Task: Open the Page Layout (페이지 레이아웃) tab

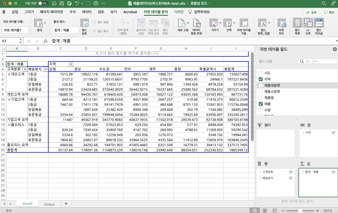Action: (51, 12)
